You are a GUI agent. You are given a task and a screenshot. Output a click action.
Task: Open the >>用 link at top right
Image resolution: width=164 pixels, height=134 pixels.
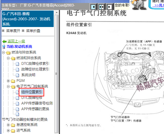159,5
